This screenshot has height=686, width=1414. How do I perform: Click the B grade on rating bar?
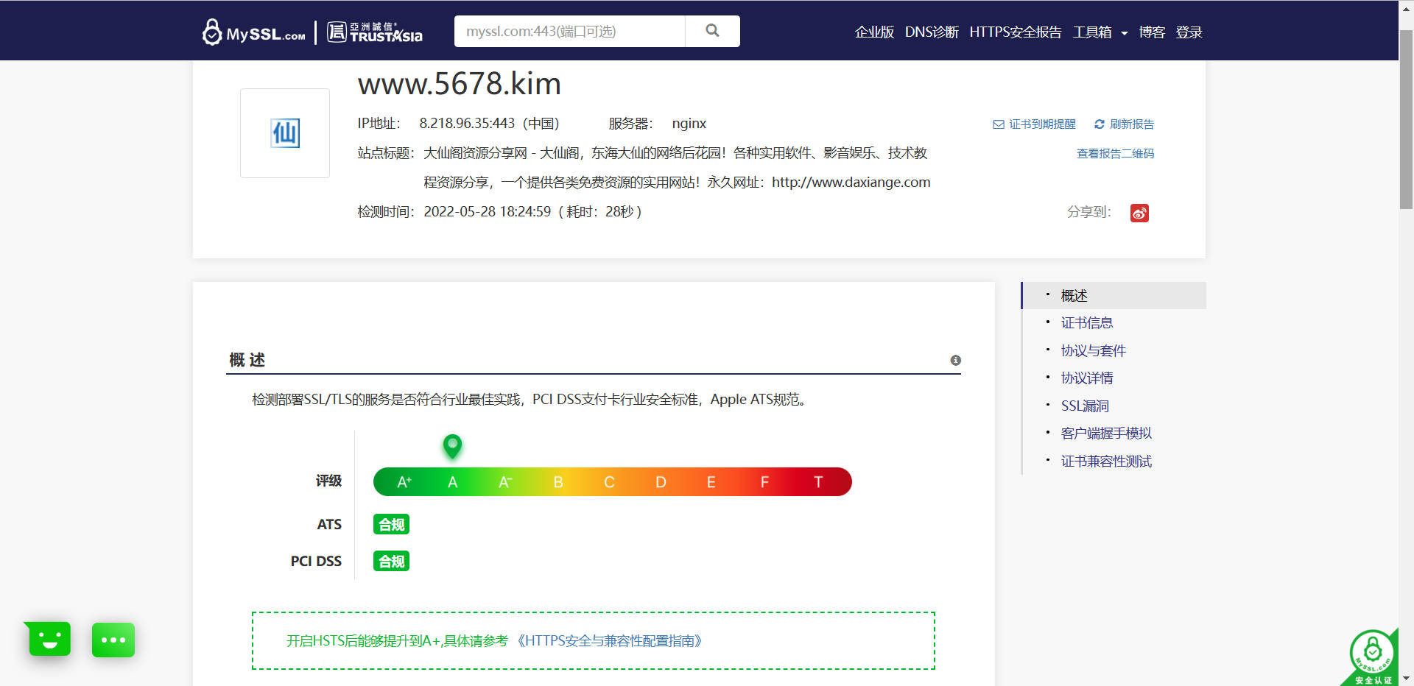click(x=558, y=482)
